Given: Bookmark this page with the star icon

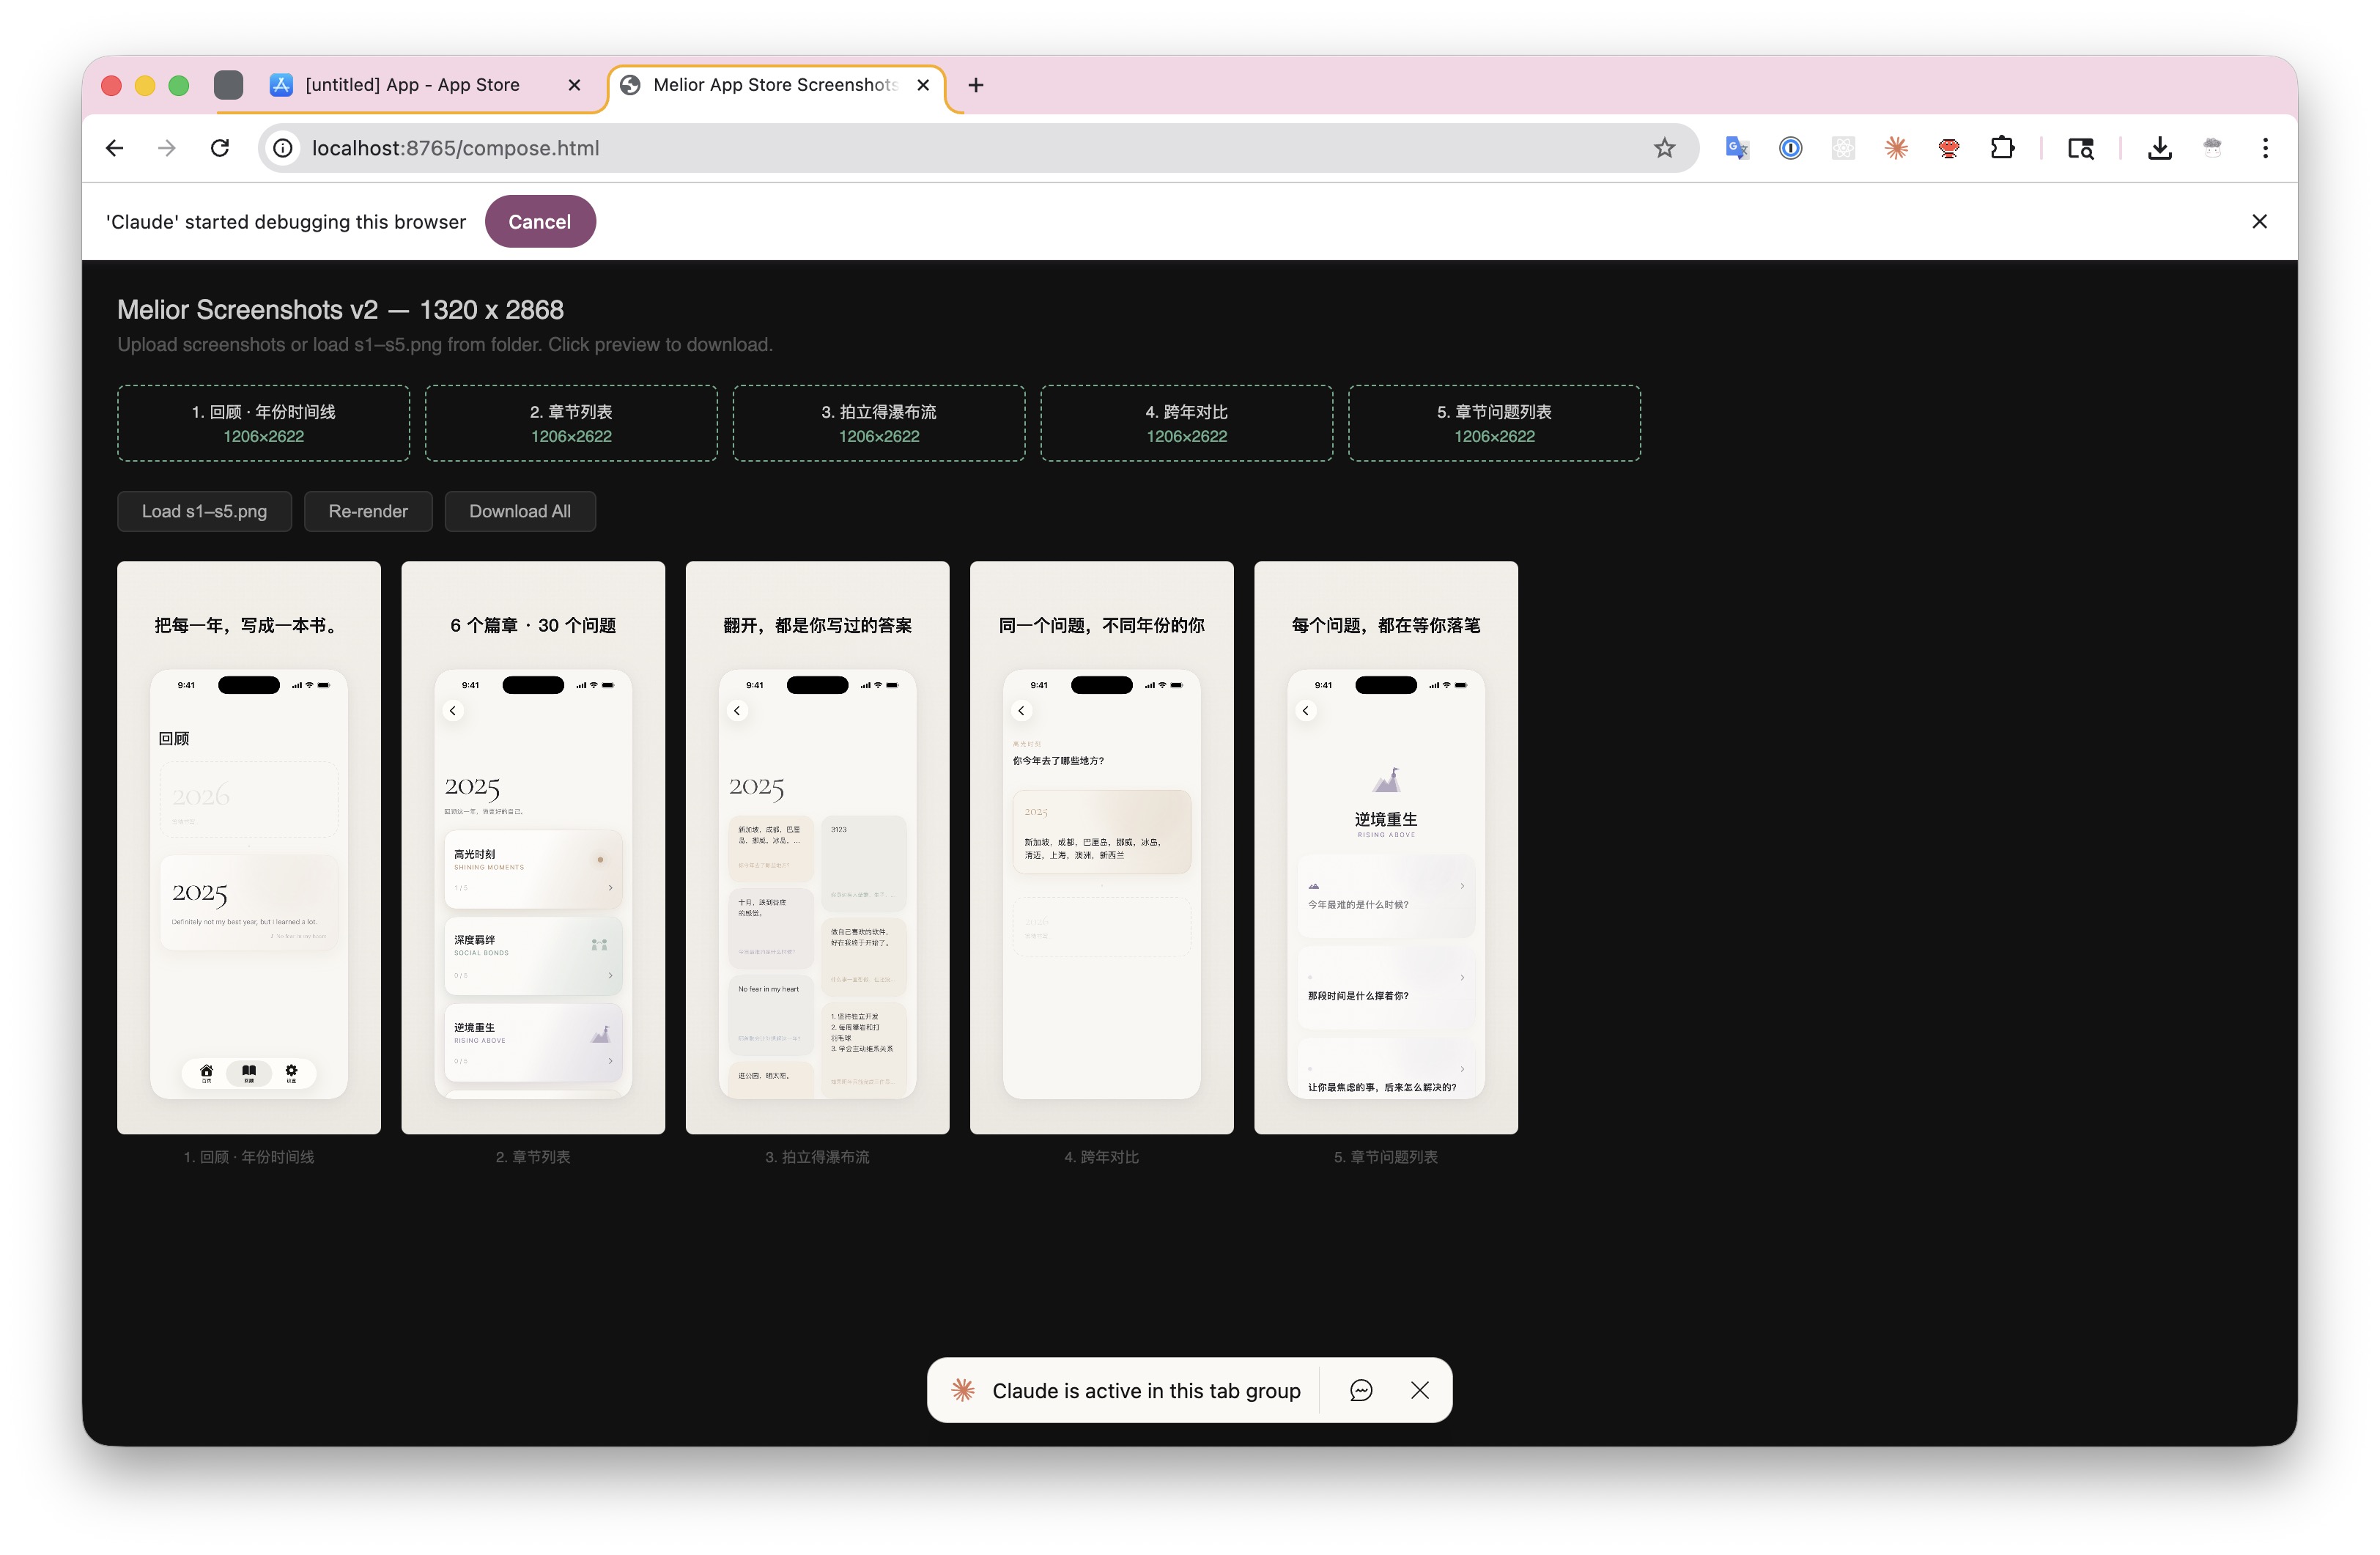Looking at the screenshot, I should [x=1663, y=148].
